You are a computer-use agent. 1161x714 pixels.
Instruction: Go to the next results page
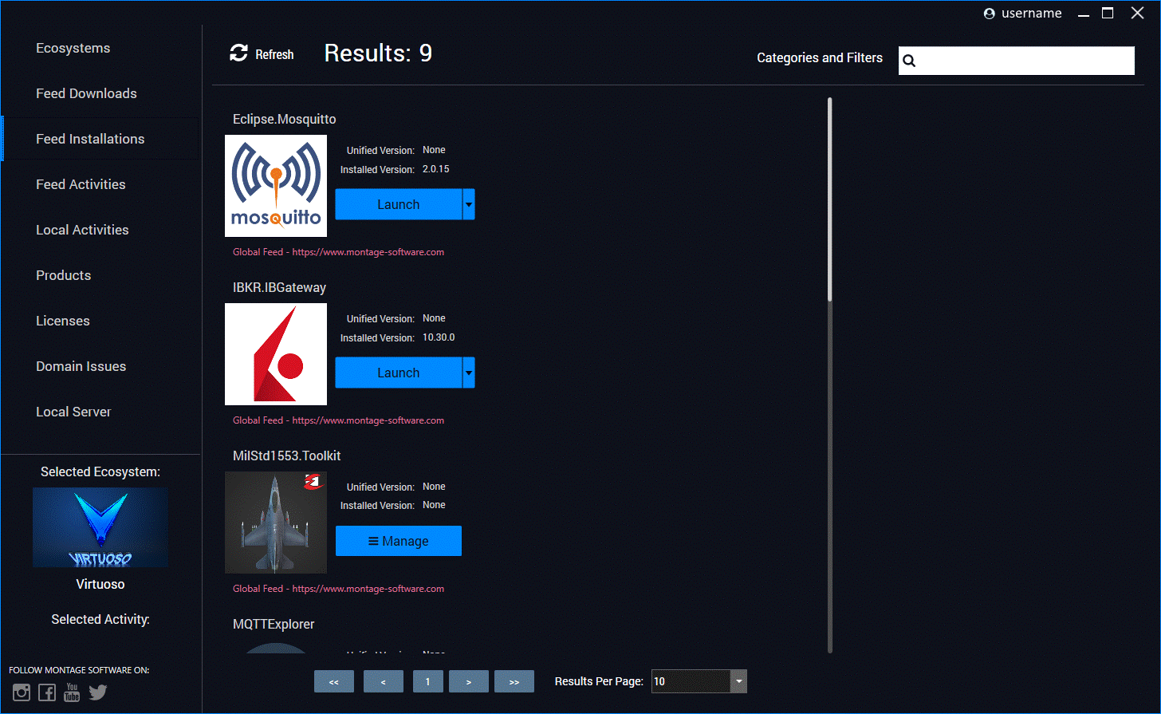point(469,681)
